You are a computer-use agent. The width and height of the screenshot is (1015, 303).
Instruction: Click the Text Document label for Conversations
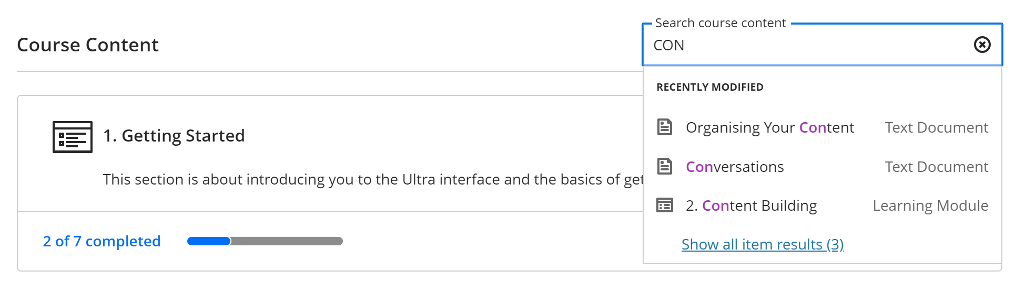(x=936, y=167)
